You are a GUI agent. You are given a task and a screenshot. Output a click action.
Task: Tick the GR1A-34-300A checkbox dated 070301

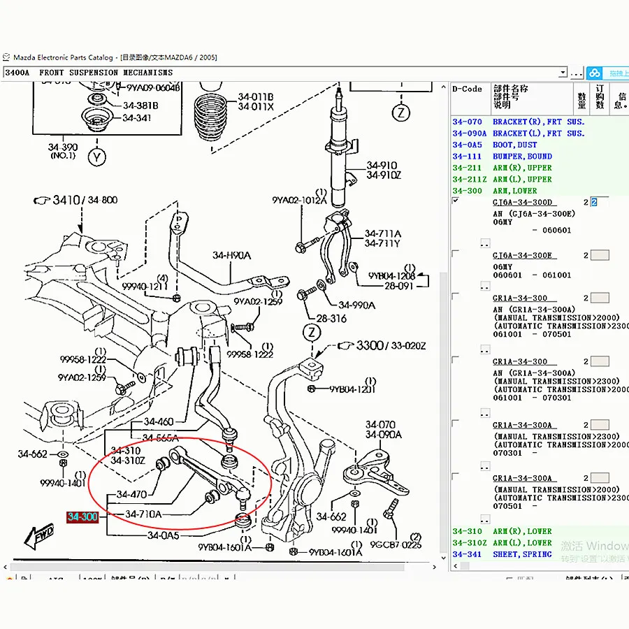pyautogui.click(x=455, y=424)
